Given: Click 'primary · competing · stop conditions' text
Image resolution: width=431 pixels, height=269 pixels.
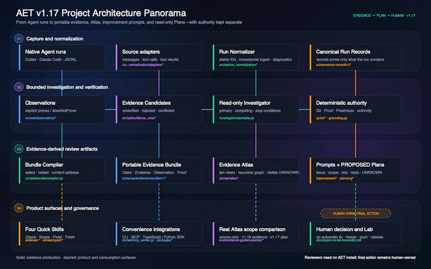Looking at the screenshot, I should 250,111.
